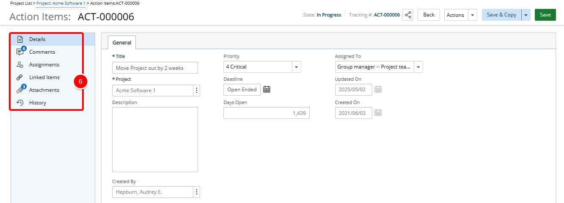Click into the Title input field
This screenshot has height=203, width=564.
click(x=155, y=68)
